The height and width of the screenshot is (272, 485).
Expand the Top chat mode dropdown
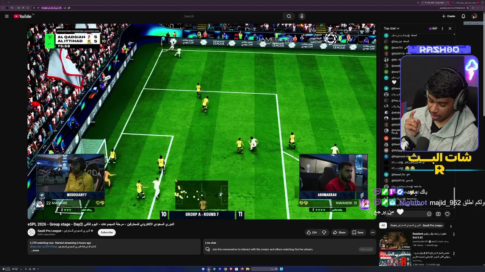coord(391,28)
